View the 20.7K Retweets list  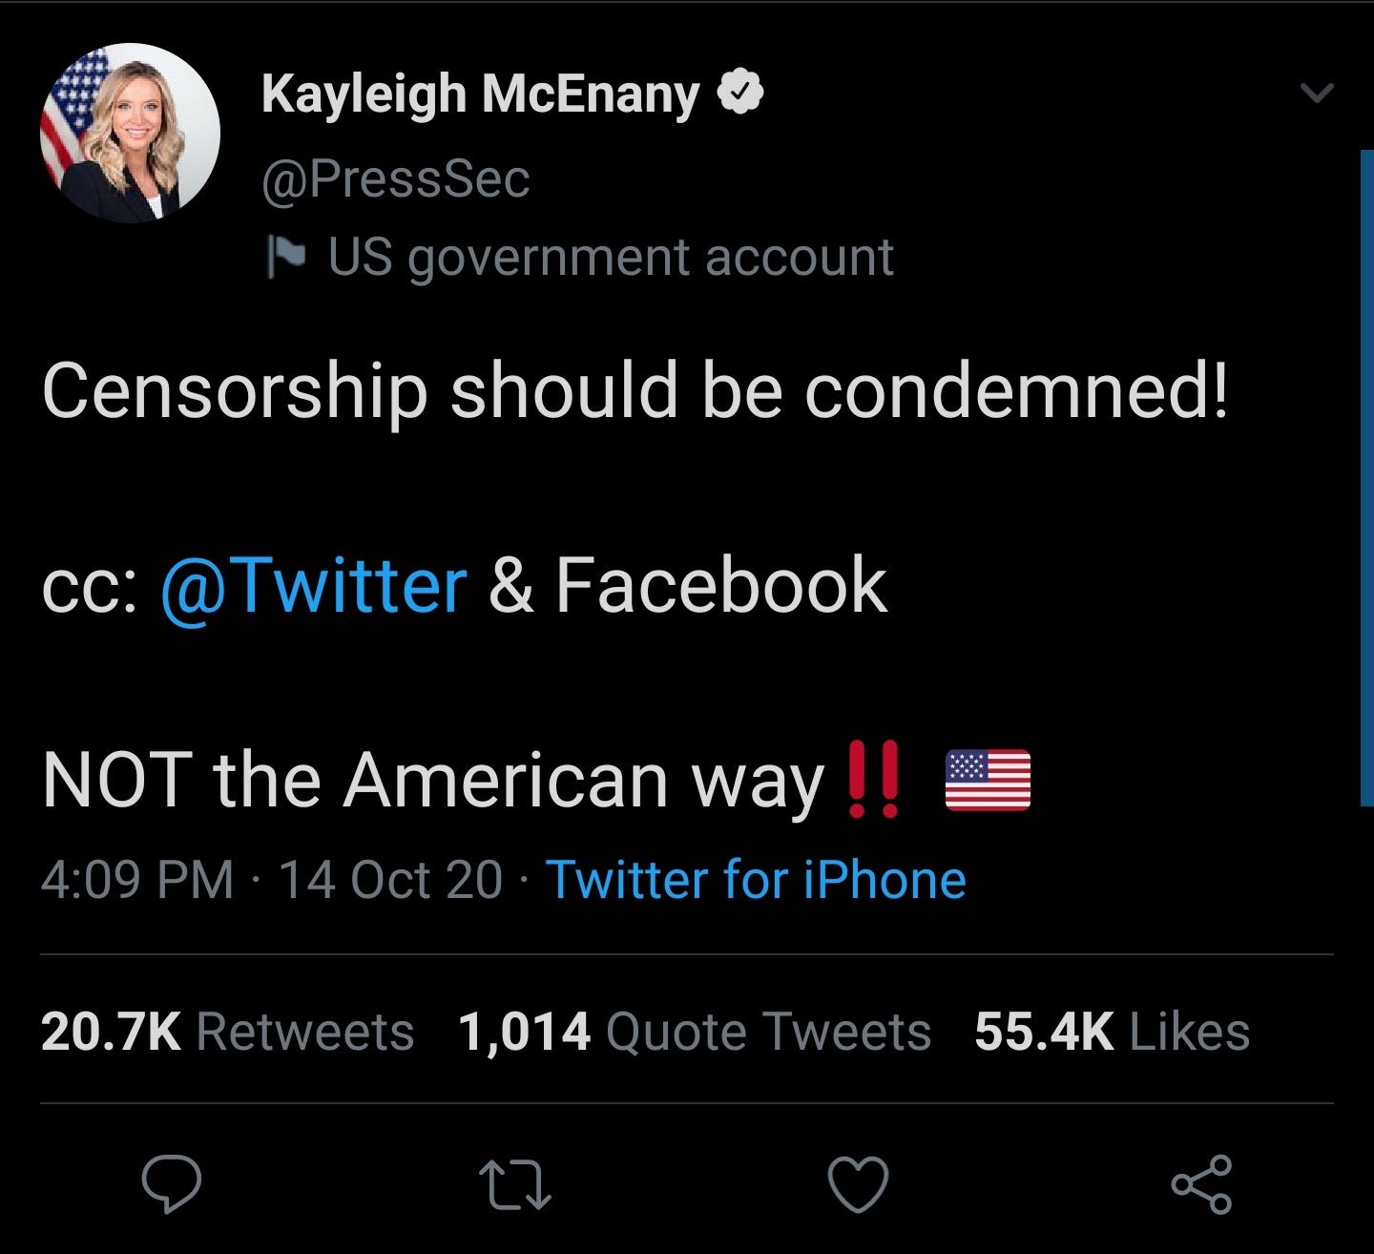click(227, 1032)
